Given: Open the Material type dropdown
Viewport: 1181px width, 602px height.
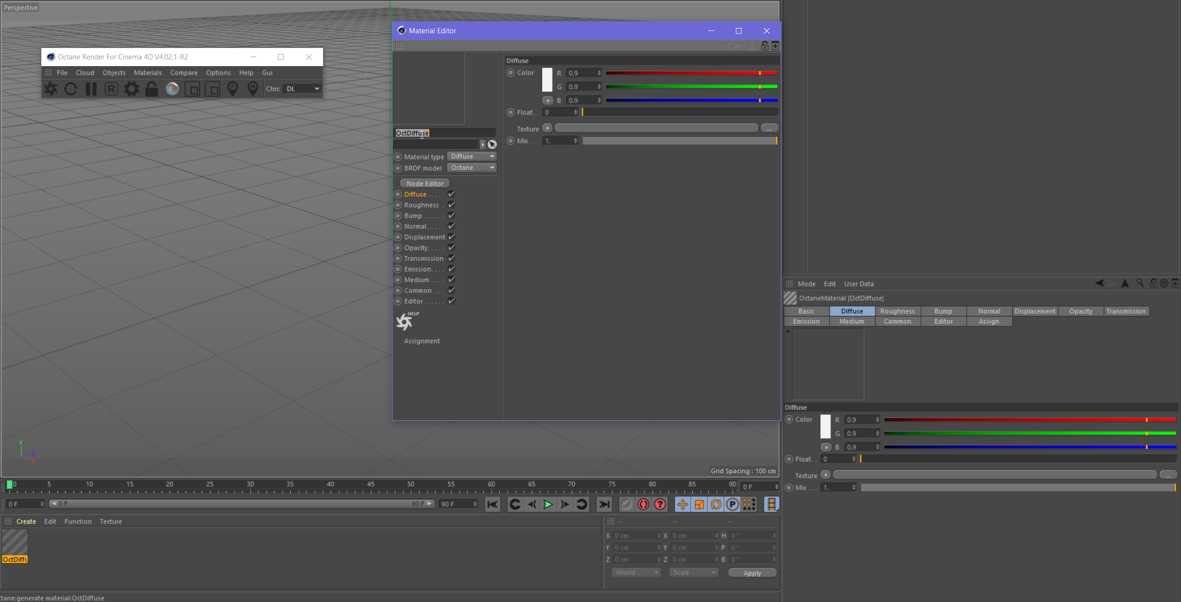Looking at the screenshot, I should tap(472, 156).
